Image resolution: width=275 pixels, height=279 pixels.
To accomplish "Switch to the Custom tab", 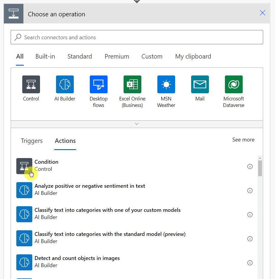I will [x=152, y=56].
